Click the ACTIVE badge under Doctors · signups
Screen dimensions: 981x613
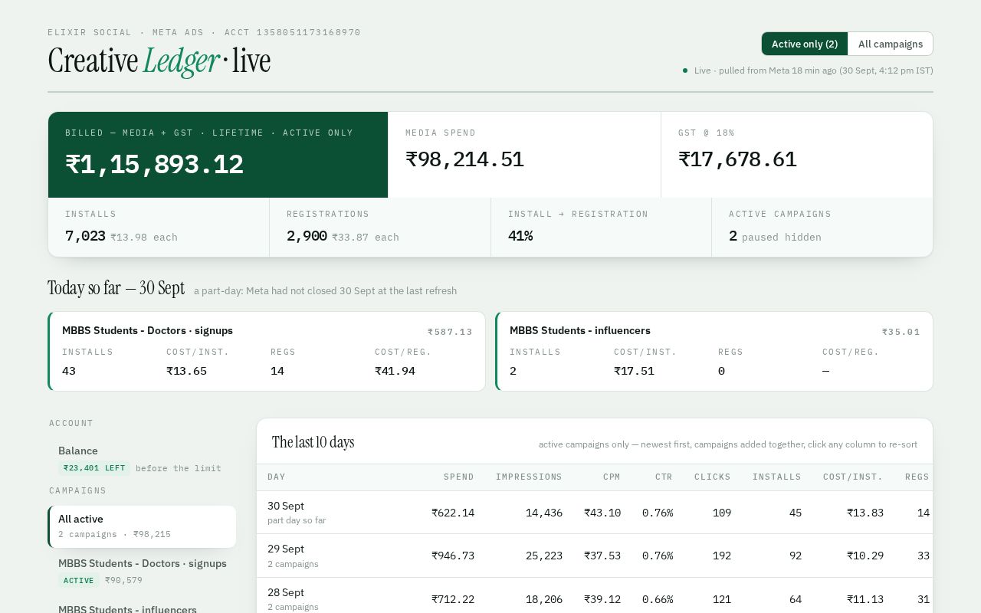point(78,581)
